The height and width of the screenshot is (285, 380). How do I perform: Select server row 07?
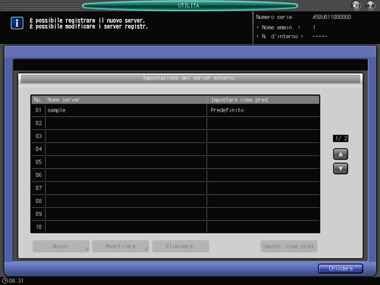(x=176, y=188)
